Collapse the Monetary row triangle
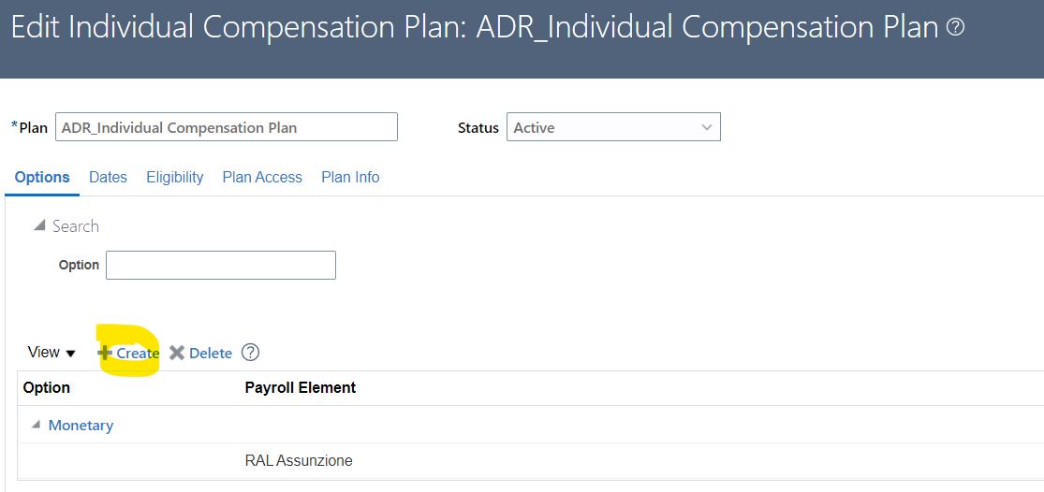1044x492 pixels. click(x=36, y=425)
